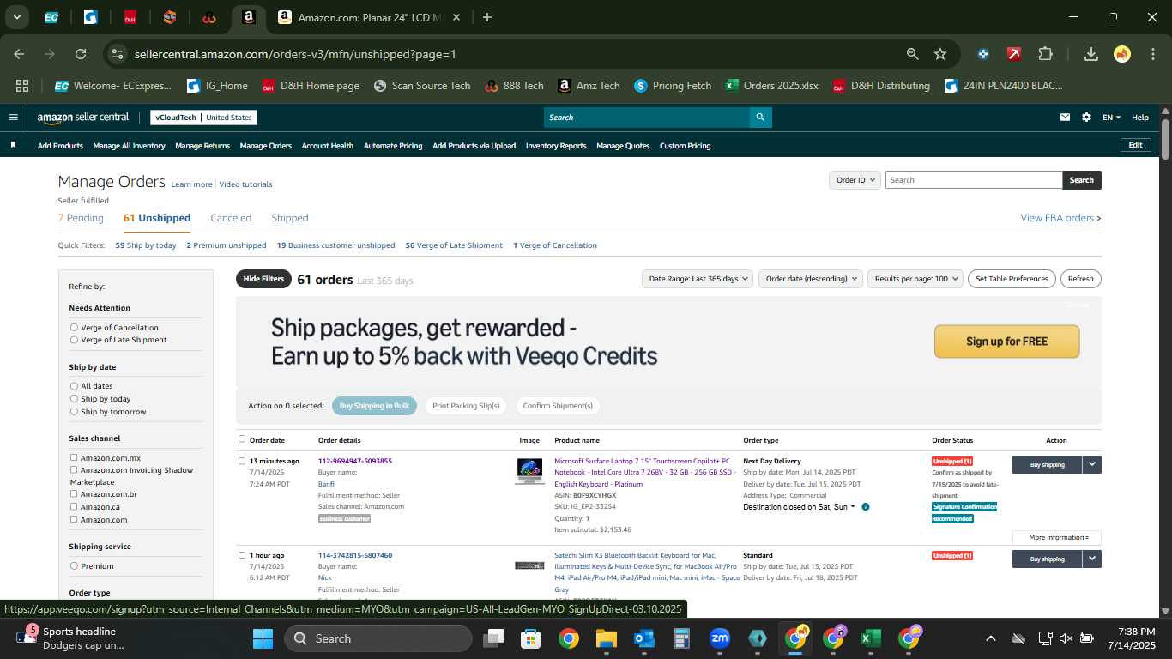Select the Verge of Cancellation radio button
Screen dimensions: 1172x659
[x=74, y=328]
